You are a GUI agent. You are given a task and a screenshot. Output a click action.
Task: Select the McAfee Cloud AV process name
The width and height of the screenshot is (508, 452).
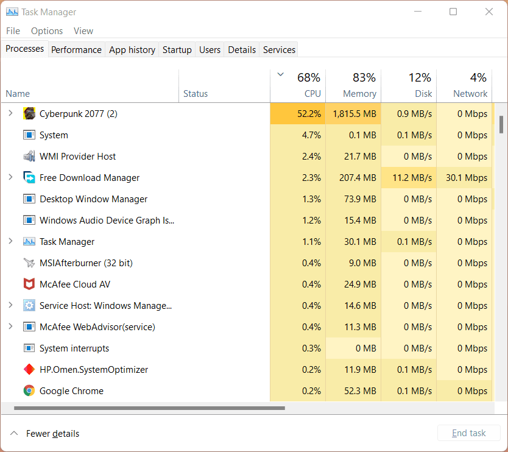pyautogui.click(x=75, y=284)
